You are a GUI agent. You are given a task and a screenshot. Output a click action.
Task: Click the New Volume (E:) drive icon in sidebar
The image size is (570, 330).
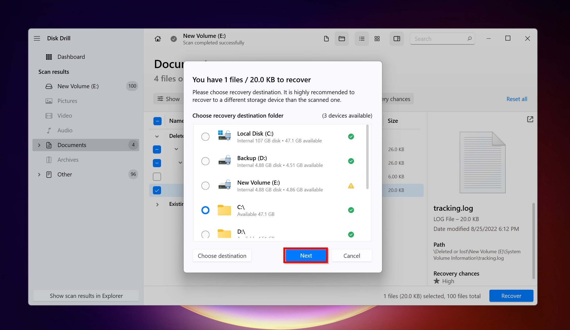[49, 86]
